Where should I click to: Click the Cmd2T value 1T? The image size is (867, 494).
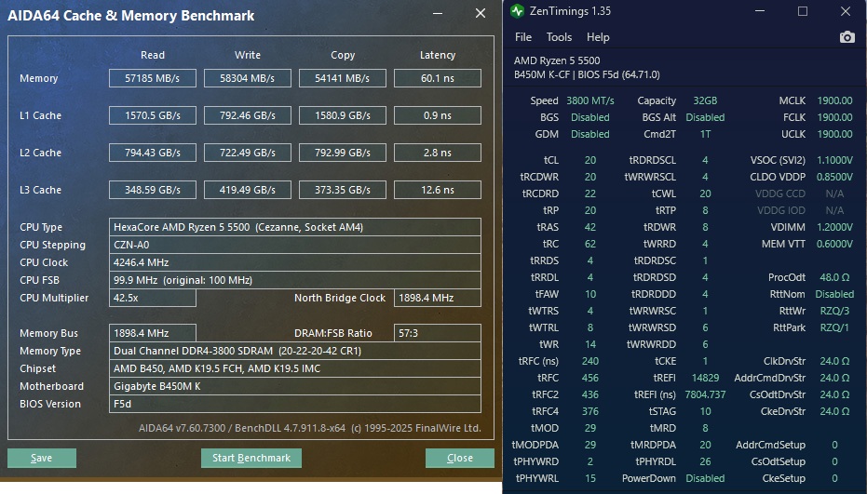pyautogui.click(x=705, y=134)
